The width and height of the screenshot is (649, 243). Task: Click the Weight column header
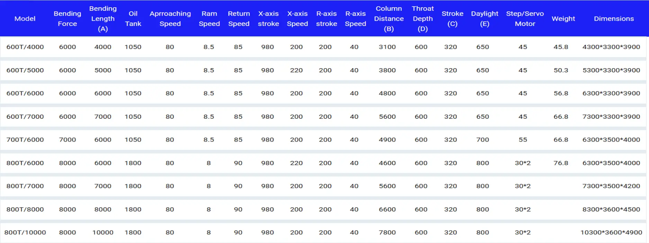pos(564,19)
